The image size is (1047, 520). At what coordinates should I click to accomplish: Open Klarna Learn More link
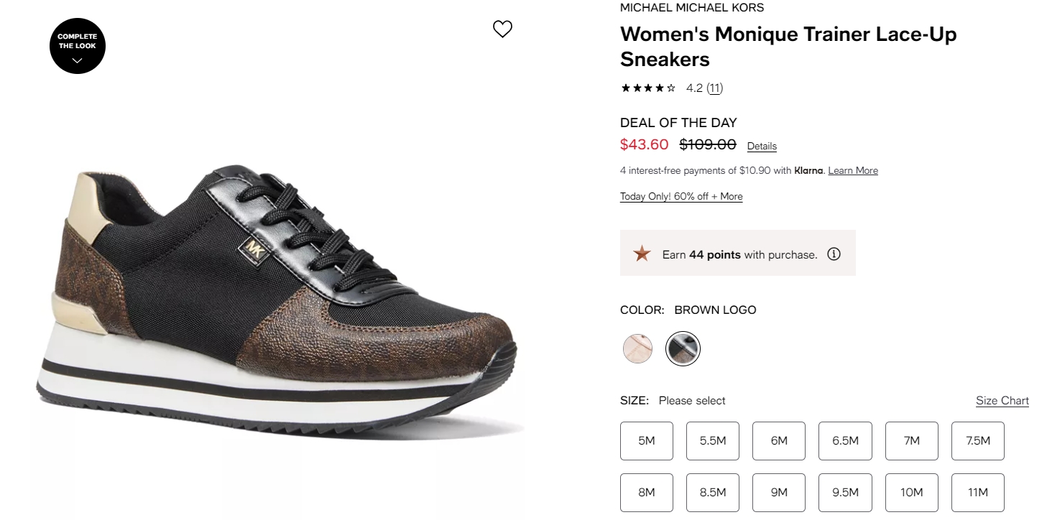point(853,171)
